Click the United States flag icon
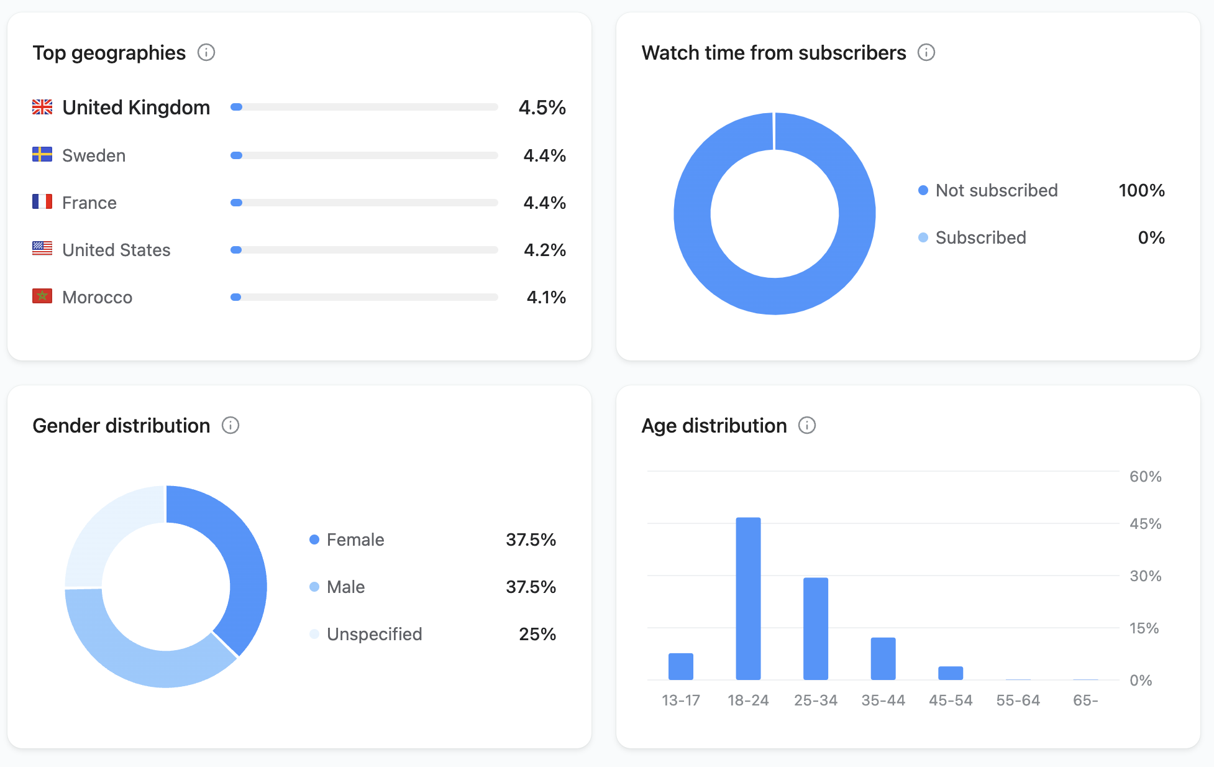Screen dimensions: 1214x767 (x=42, y=249)
